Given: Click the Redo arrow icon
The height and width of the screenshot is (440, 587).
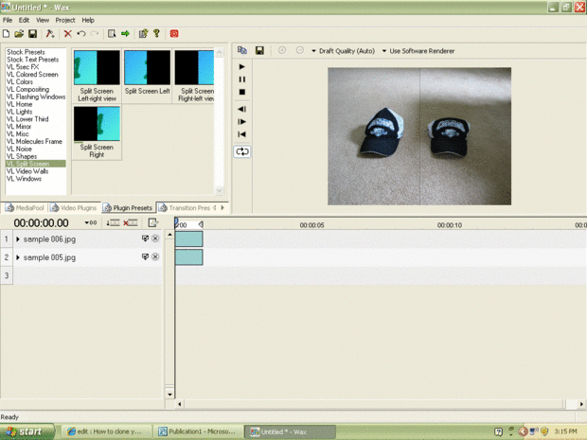Looking at the screenshot, I should pos(95,34).
